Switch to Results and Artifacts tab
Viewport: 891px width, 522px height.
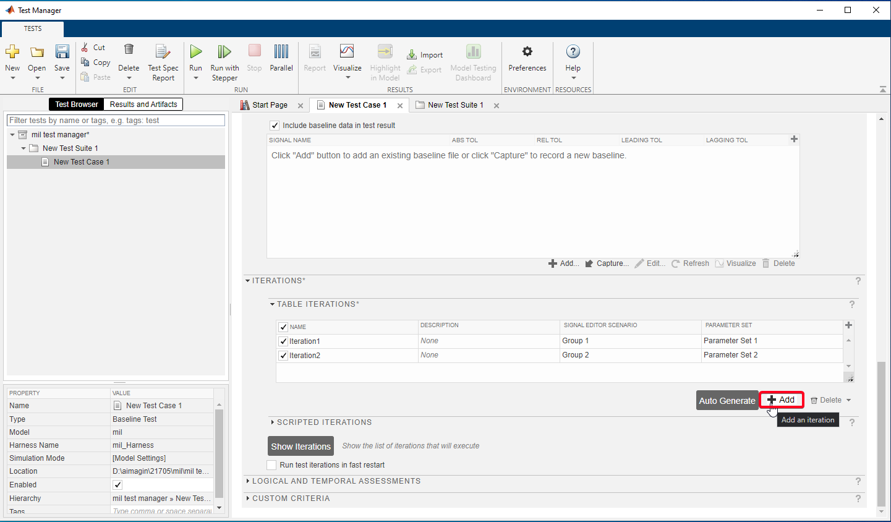[x=143, y=105]
